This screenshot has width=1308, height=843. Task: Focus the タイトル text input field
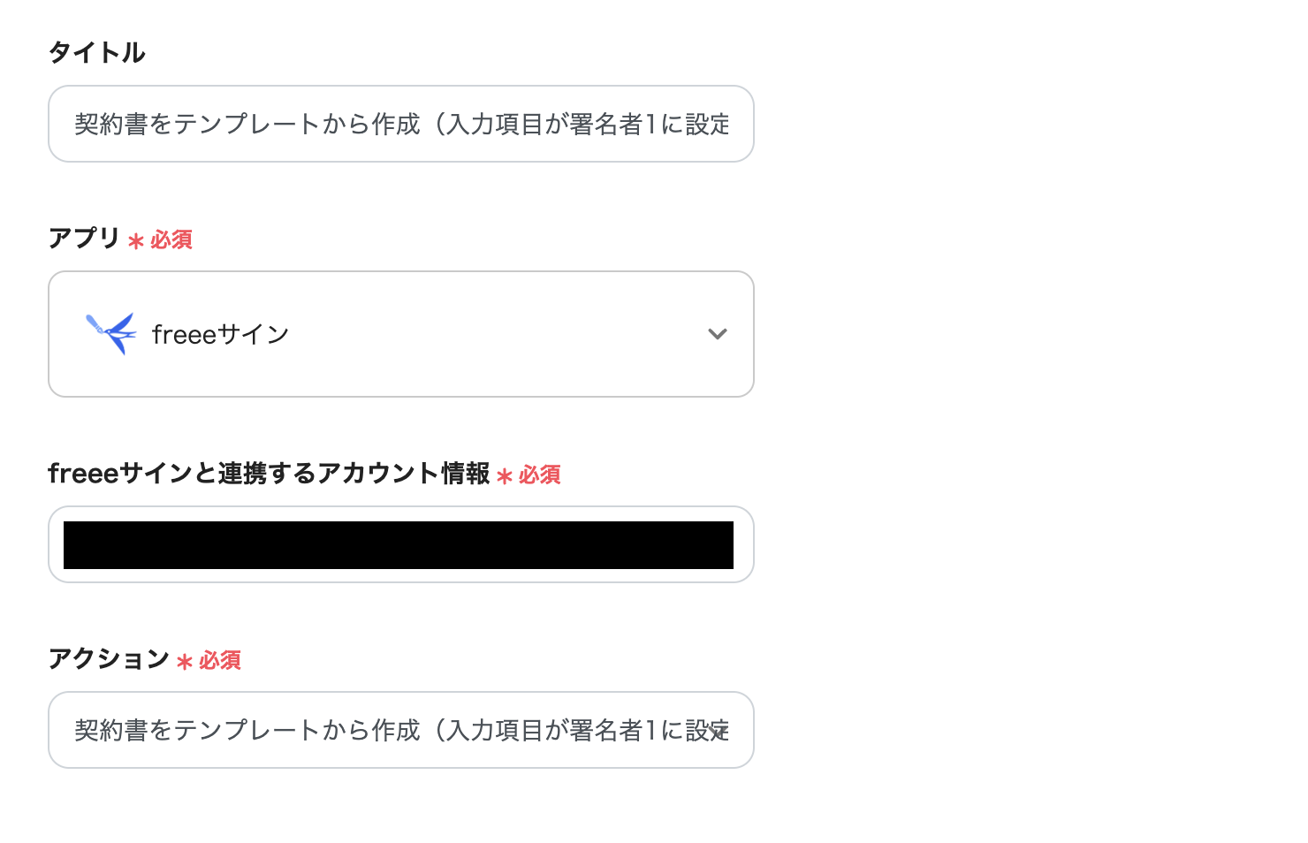click(x=401, y=124)
